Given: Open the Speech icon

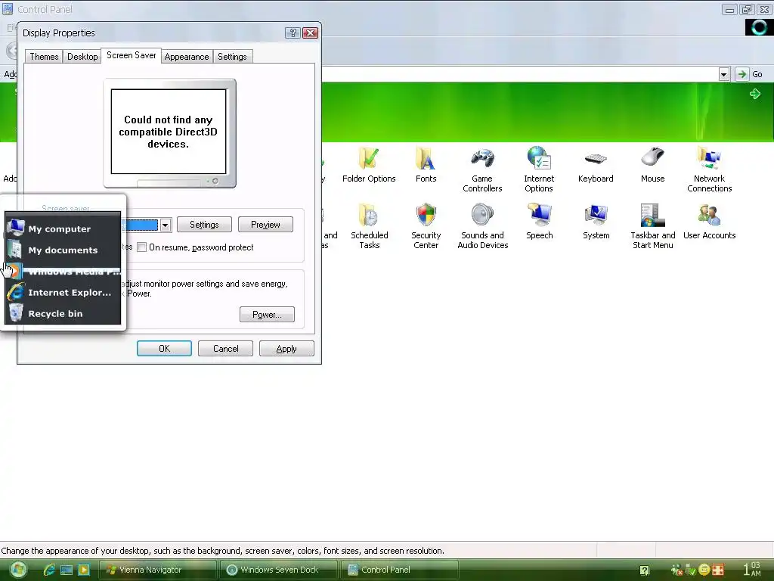Looking at the screenshot, I should coord(539,222).
